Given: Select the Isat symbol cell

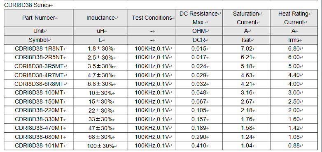Looking at the screenshot, I should tap(246, 40).
